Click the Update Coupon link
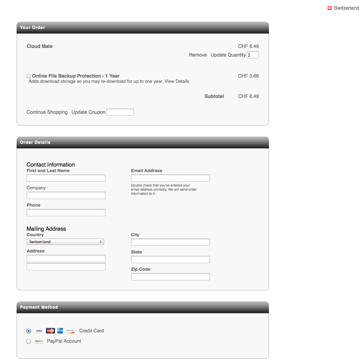 coord(88,112)
